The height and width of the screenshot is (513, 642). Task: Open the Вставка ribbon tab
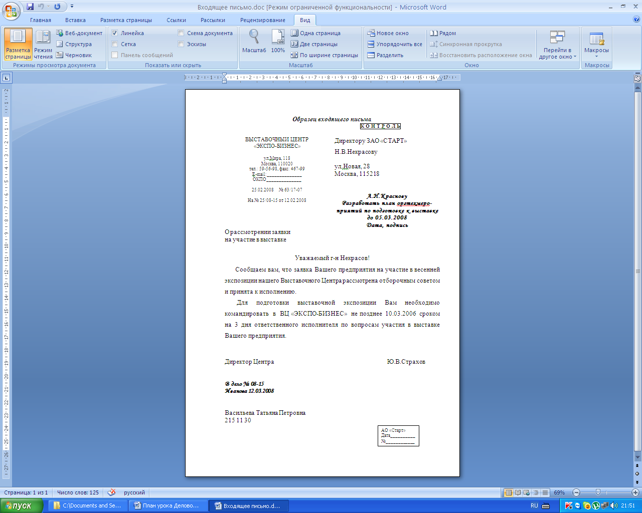[75, 20]
